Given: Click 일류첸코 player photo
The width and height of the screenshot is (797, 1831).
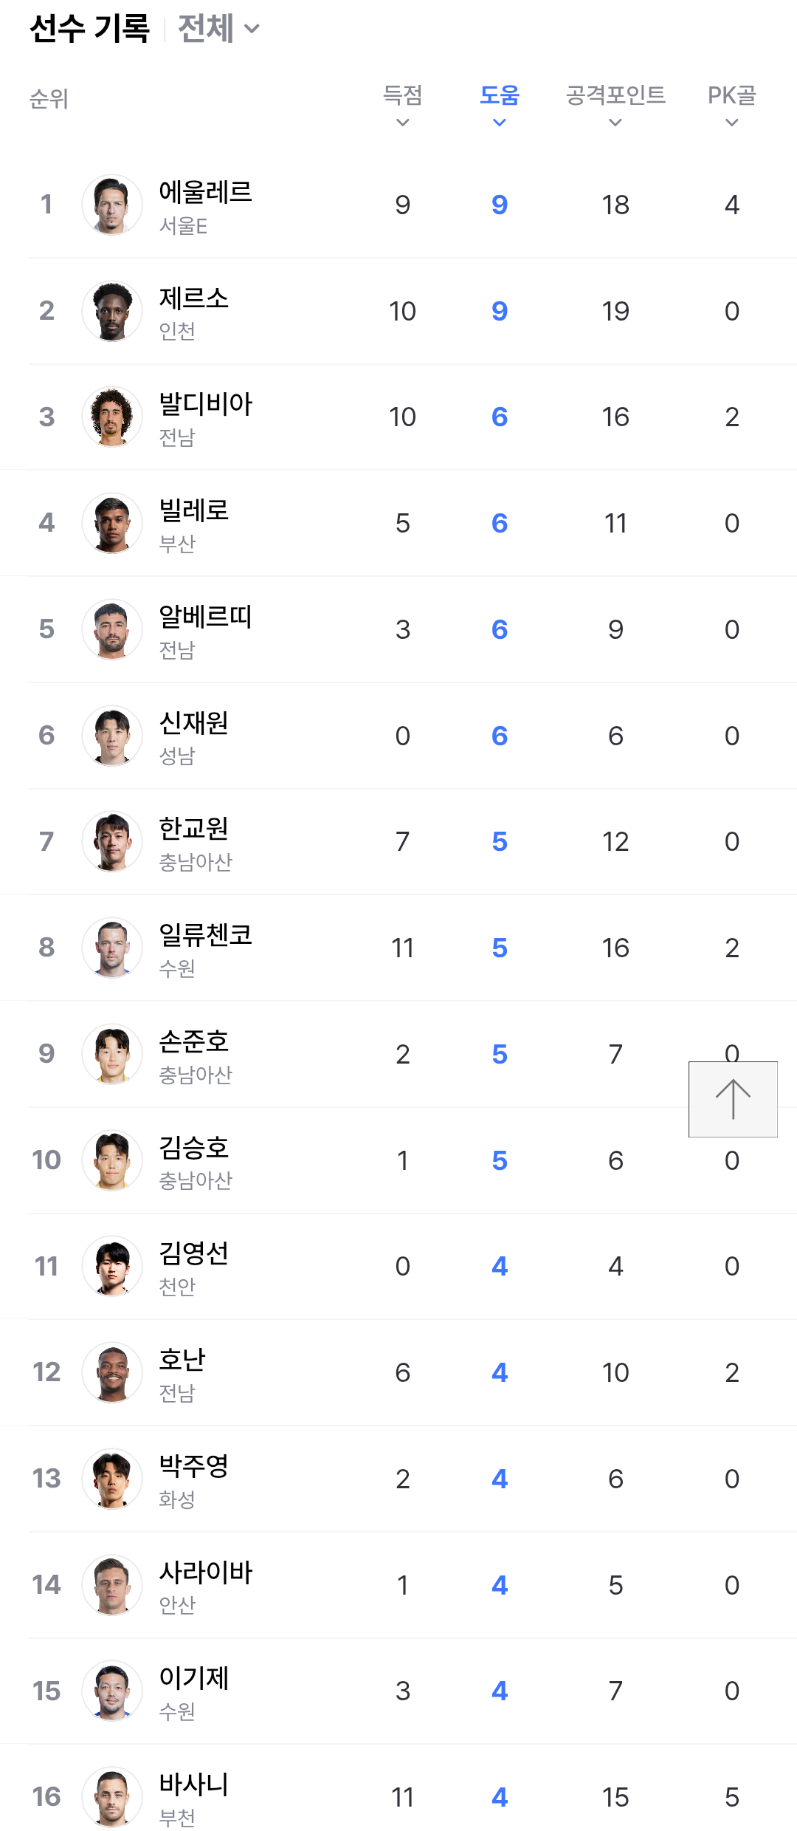Looking at the screenshot, I should [x=112, y=948].
